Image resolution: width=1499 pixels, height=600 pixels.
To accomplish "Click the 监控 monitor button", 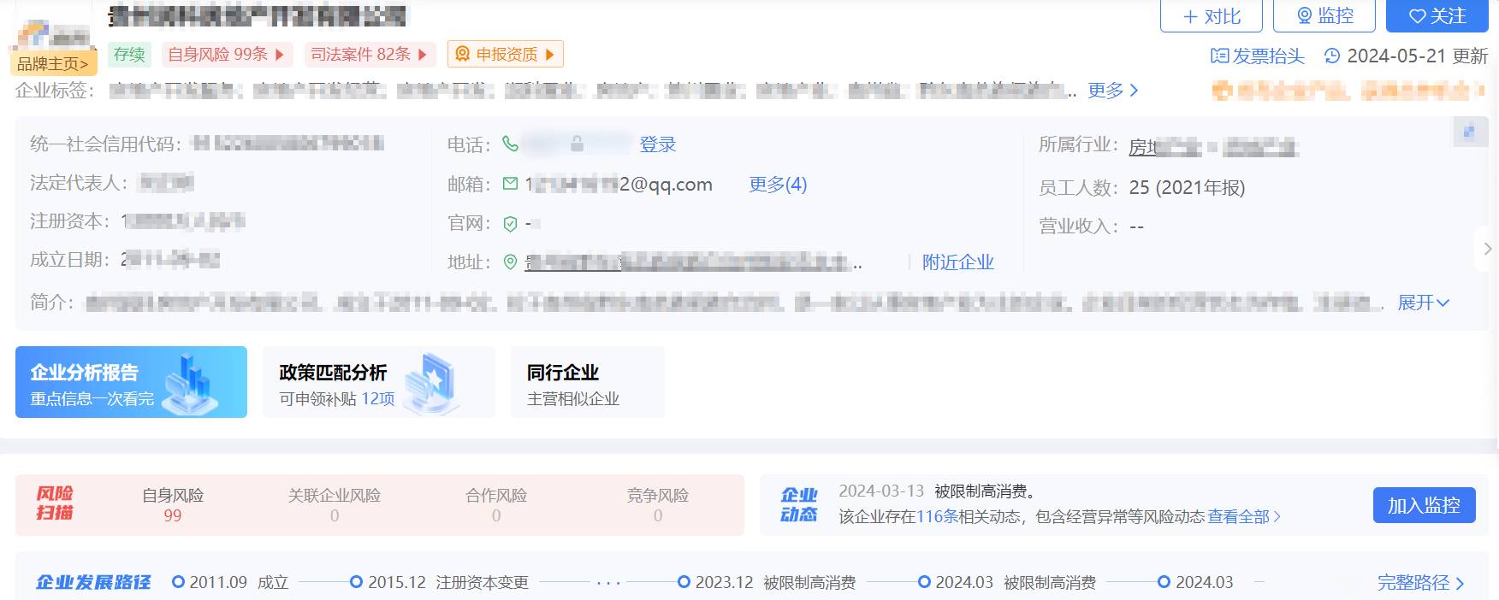I will click(x=1324, y=16).
